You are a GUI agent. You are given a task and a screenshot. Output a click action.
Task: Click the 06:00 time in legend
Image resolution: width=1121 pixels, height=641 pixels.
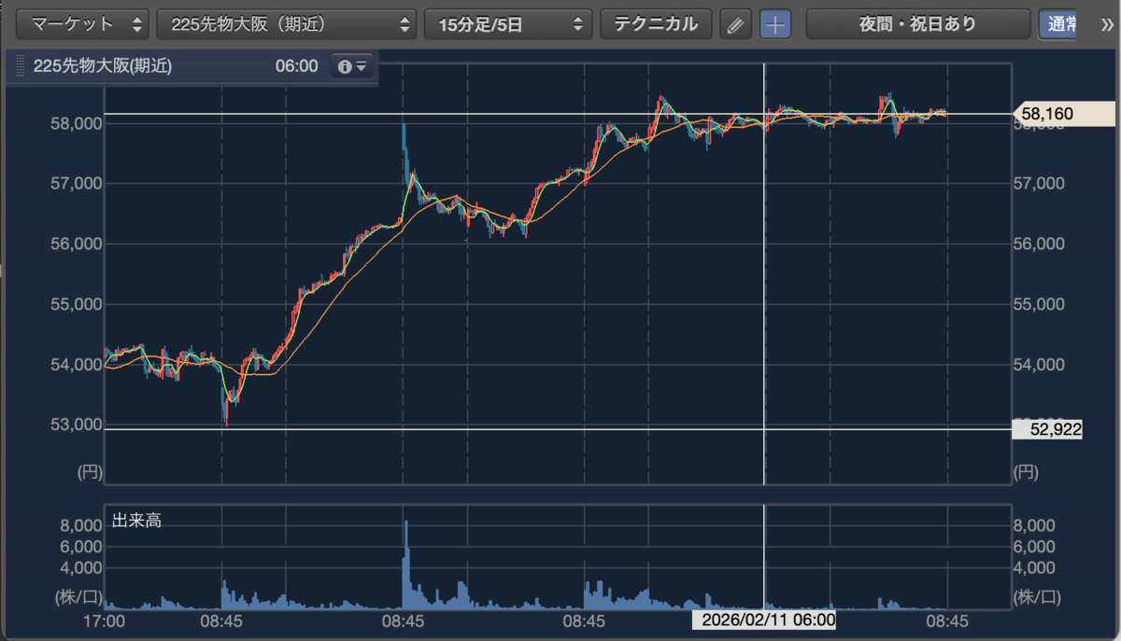click(296, 67)
